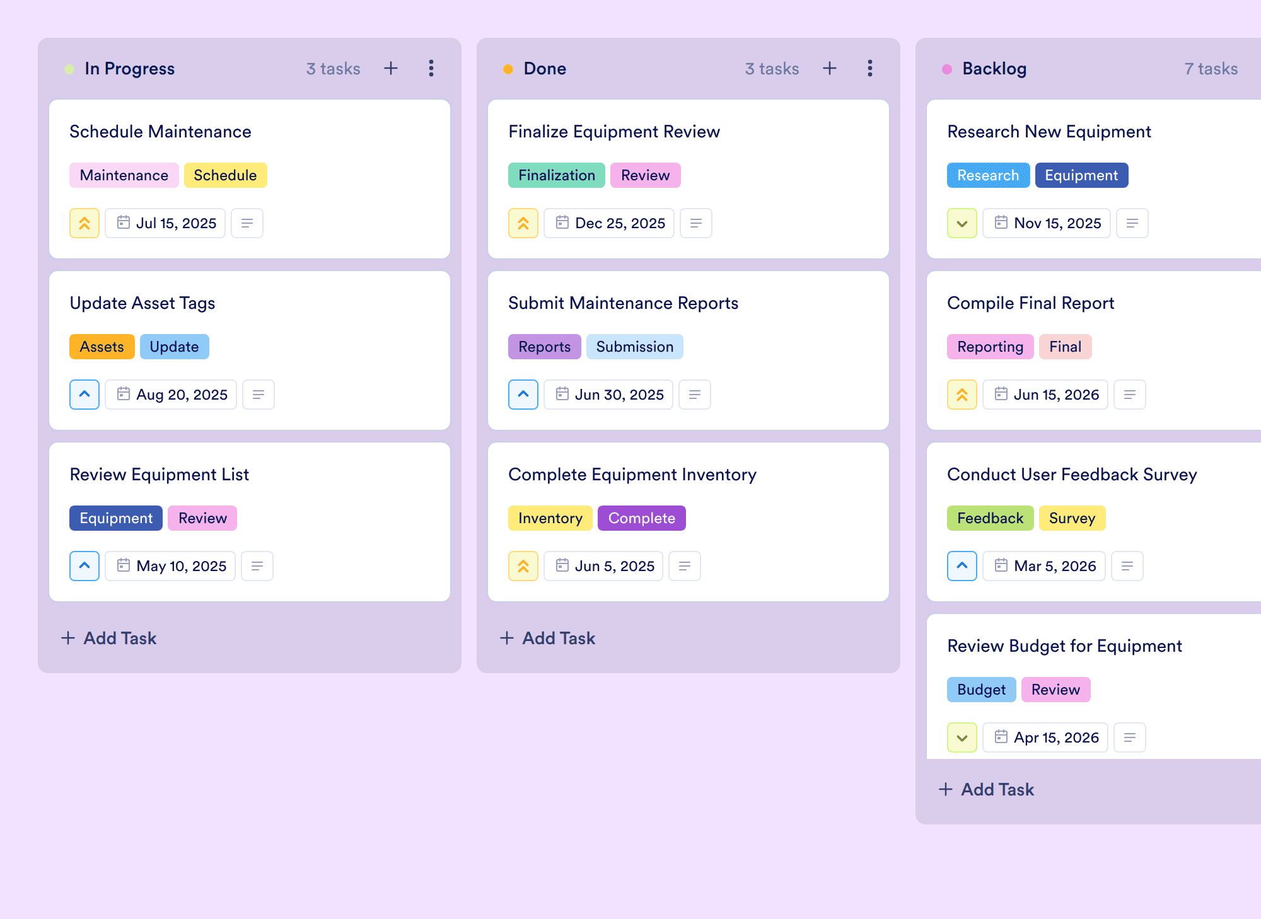The width and height of the screenshot is (1261, 919).
Task: Add Task at bottom of Done column
Action: 548,638
